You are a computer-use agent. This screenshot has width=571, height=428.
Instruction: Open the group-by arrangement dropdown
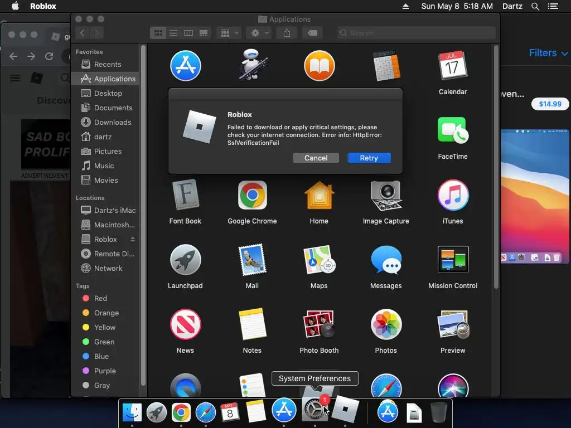229,33
